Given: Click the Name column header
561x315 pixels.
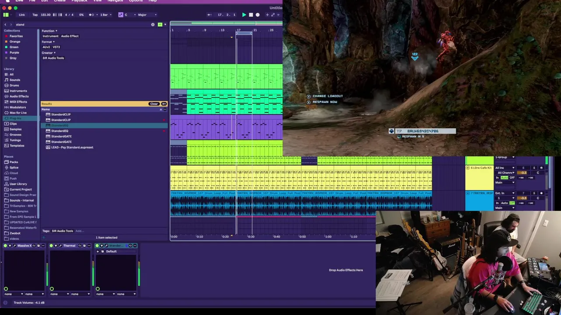Looking at the screenshot, I should click(x=46, y=109).
